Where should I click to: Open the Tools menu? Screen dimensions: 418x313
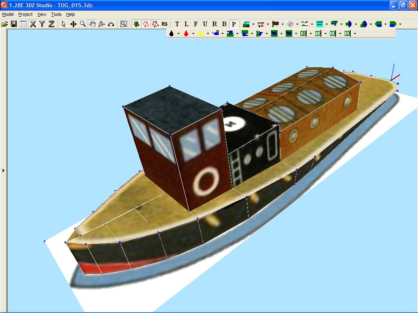(x=56, y=14)
